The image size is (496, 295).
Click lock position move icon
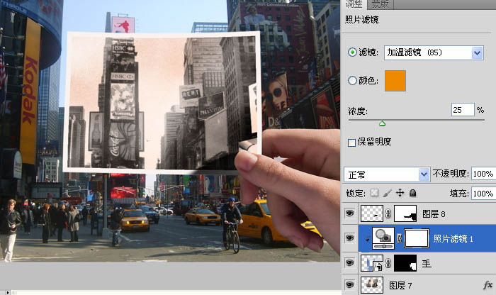[400, 193]
